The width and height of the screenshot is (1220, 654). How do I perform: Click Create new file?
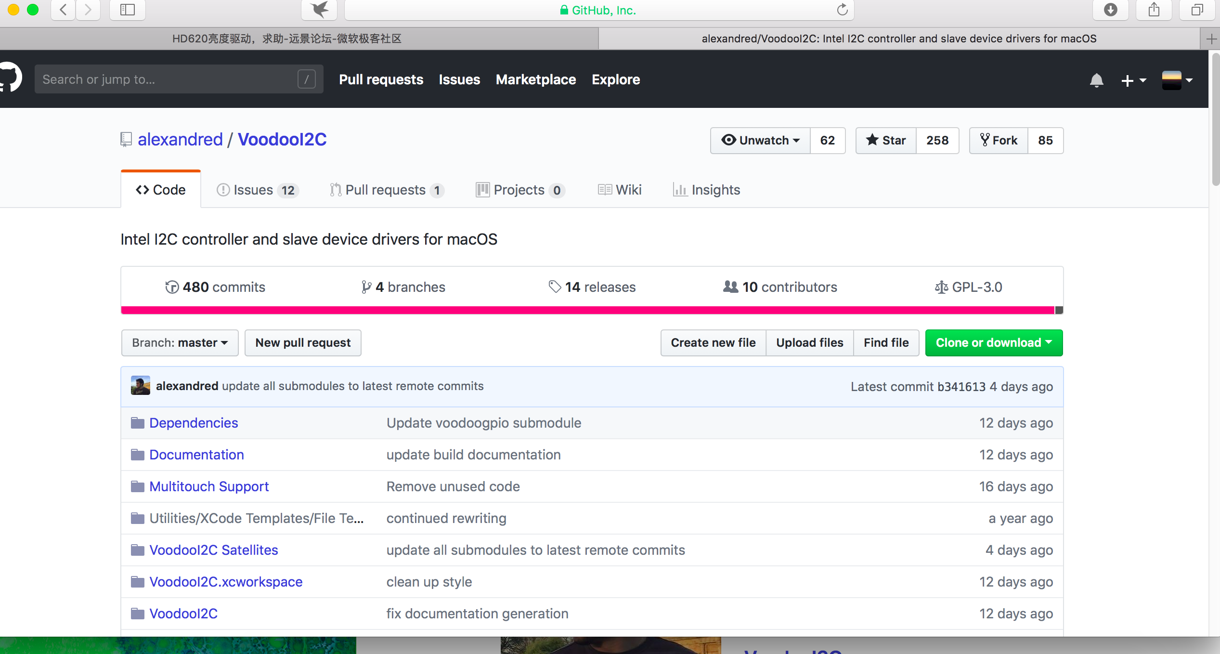[x=713, y=343]
